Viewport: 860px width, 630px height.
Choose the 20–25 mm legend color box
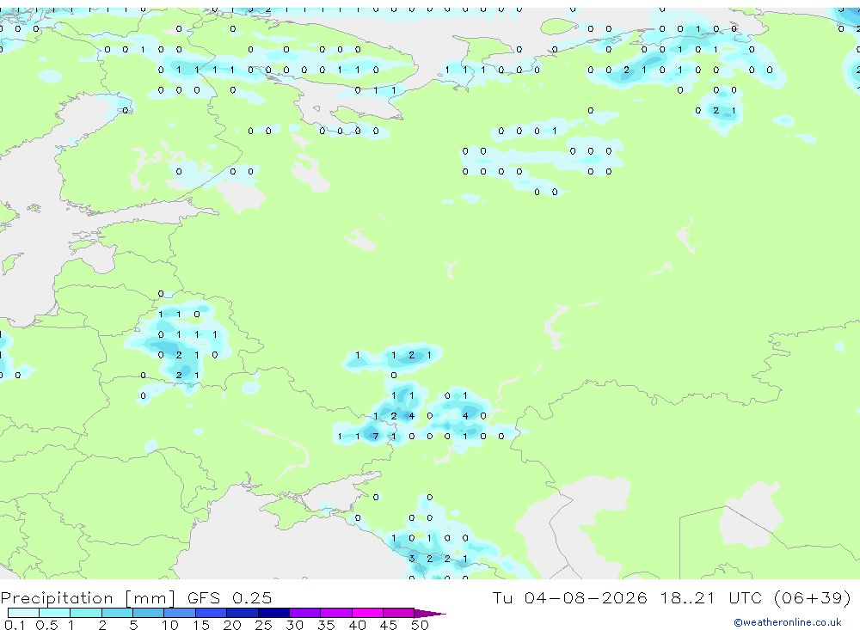pyautogui.click(x=242, y=613)
